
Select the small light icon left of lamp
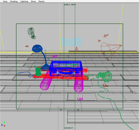pyautogui.click(x=27, y=46)
